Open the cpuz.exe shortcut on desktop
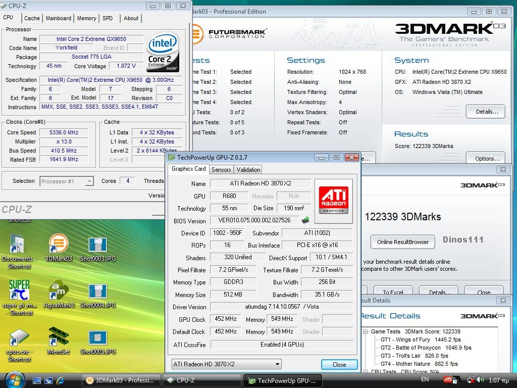This screenshot has width=517, height=388. (x=19, y=345)
